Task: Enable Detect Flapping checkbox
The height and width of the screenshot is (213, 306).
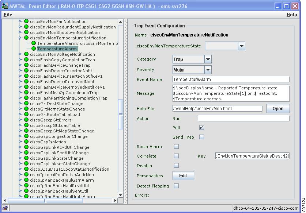Action: [176, 186]
